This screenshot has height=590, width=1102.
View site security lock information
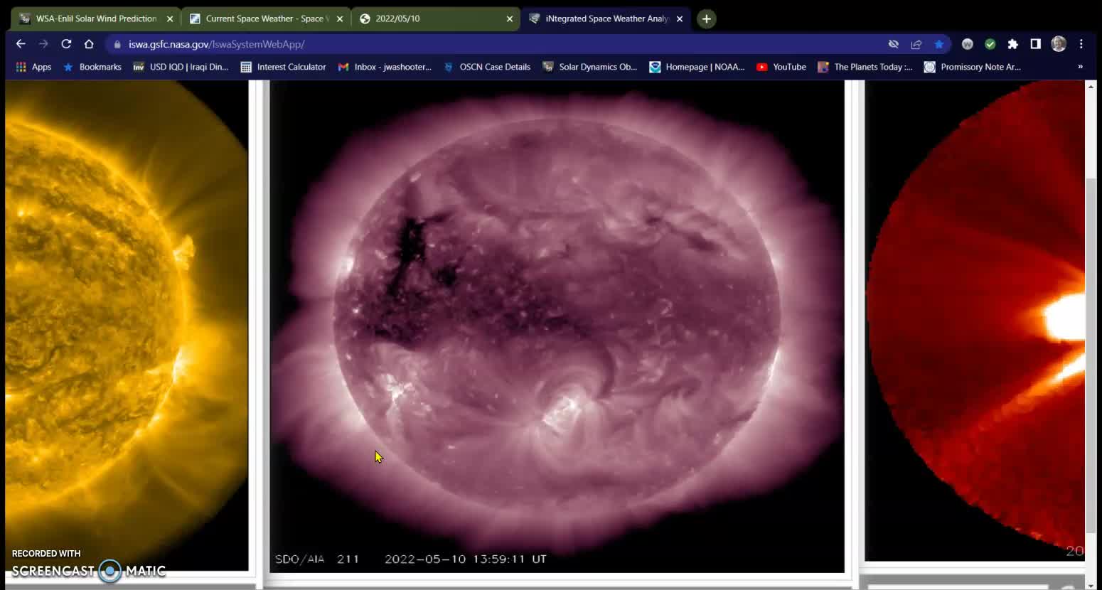[117, 44]
